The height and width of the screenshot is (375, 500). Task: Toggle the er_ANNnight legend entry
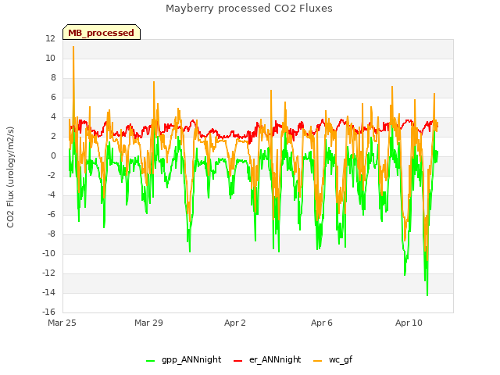coord(267,359)
